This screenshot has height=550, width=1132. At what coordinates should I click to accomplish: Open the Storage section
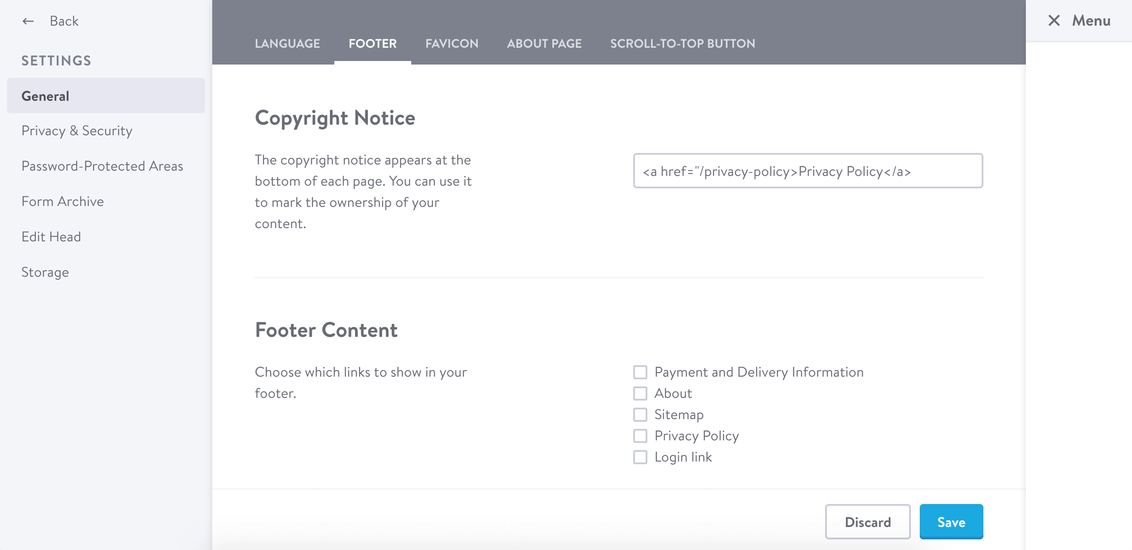coord(45,272)
